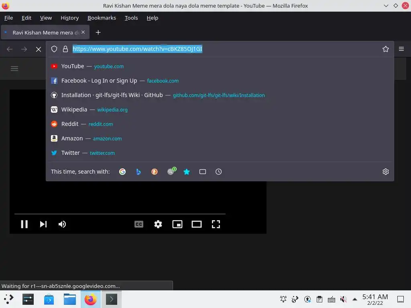Choose the Amazon suggestion
The height and width of the screenshot is (308, 411).
(220, 138)
